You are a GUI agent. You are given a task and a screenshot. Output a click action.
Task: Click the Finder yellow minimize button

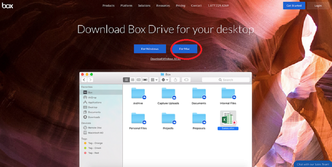point(87,74)
